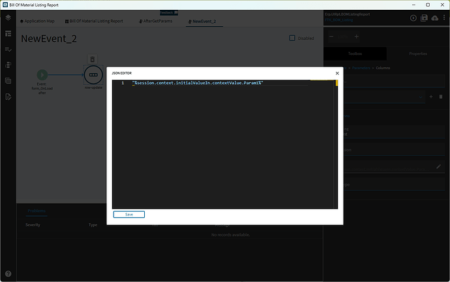Image resolution: width=450 pixels, height=282 pixels.
Task: Click the pencil edit icon for value
Action: pyautogui.click(x=438, y=166)
